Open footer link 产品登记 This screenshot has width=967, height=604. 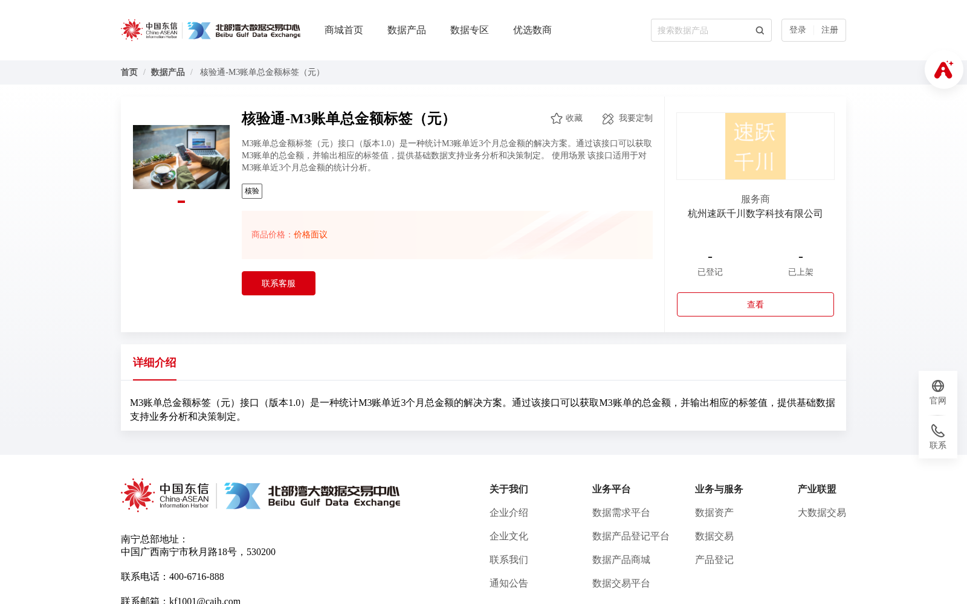pos(714,560)
